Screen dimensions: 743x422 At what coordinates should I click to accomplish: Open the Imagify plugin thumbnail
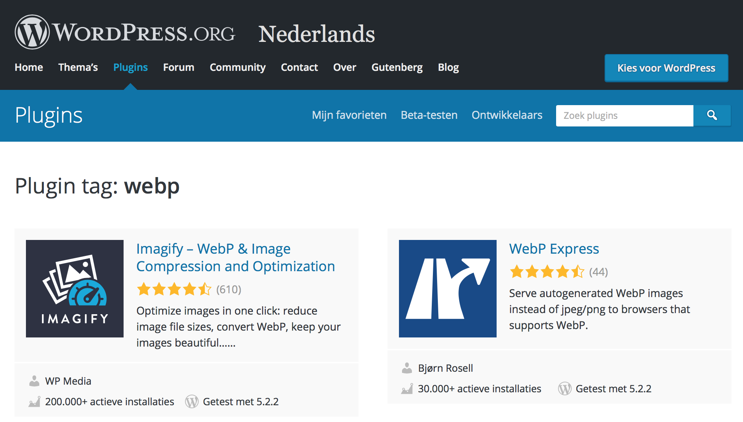[x=74, y=288]
